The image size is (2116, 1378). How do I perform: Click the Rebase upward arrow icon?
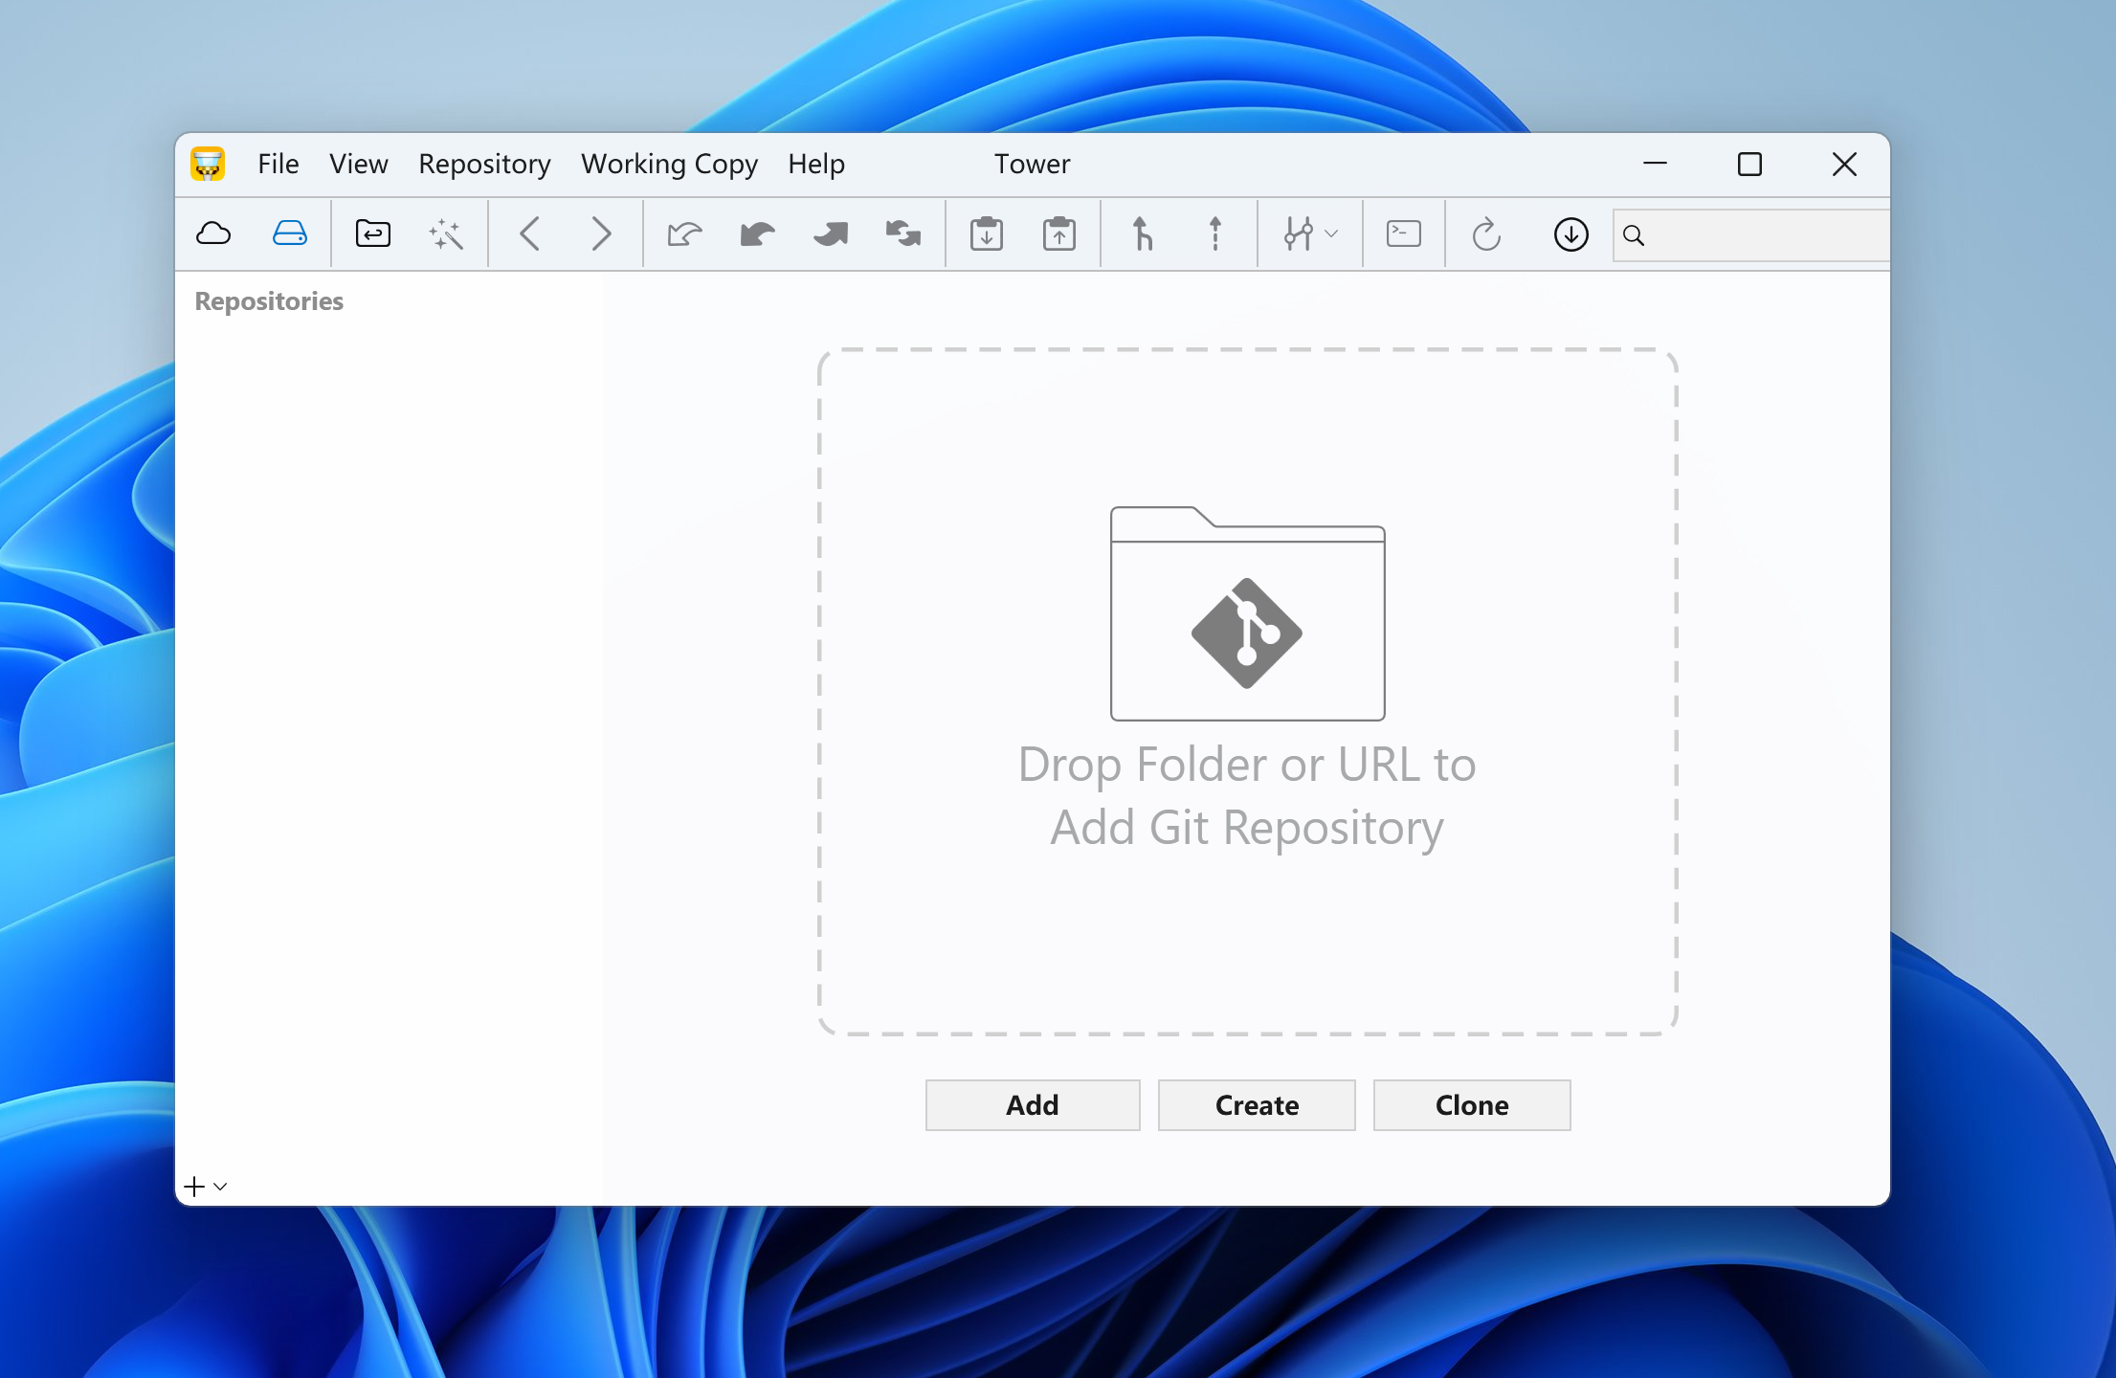[x=1214, y=233]
